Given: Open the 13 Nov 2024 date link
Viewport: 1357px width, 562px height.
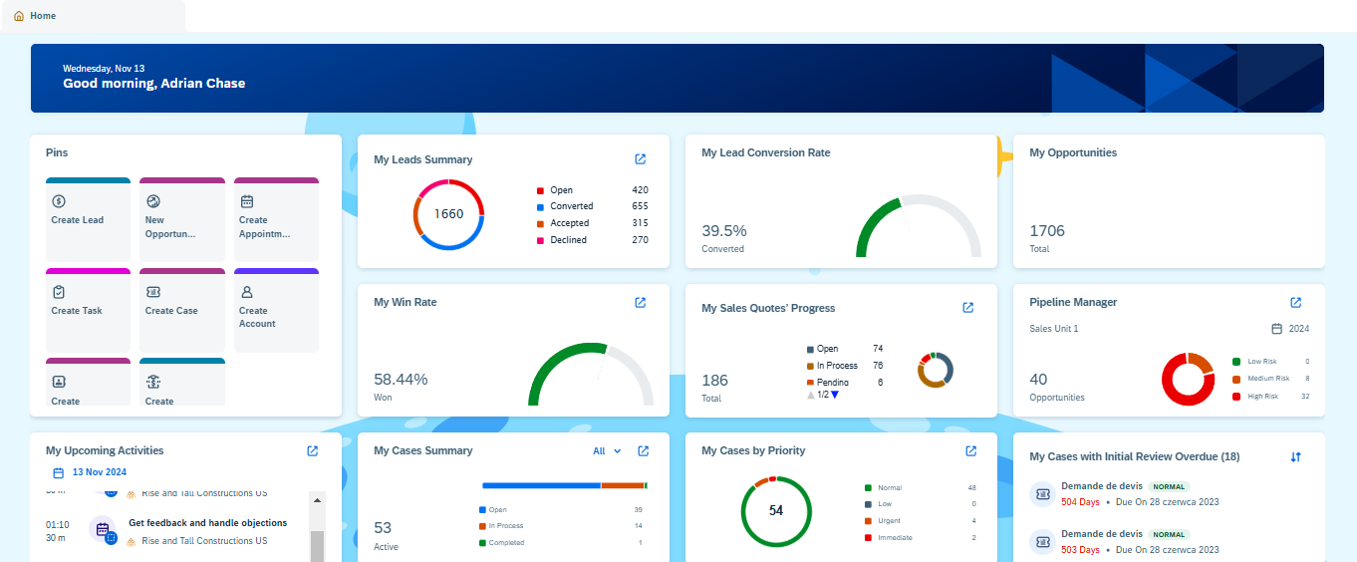Looking at the screenshot, I should pyautogui.click(x=100, y=472).
